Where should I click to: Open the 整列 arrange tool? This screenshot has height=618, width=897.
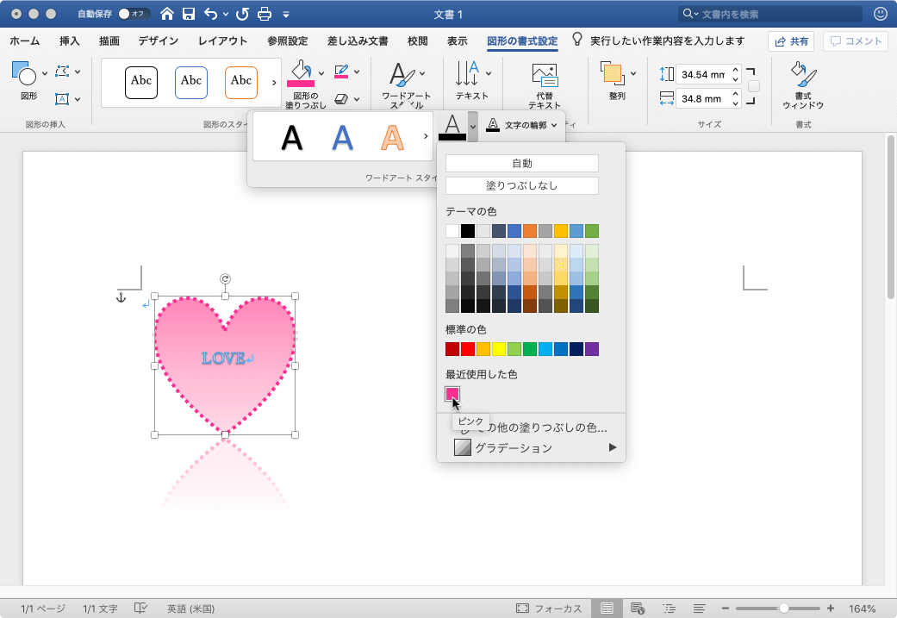pos(612,73)
